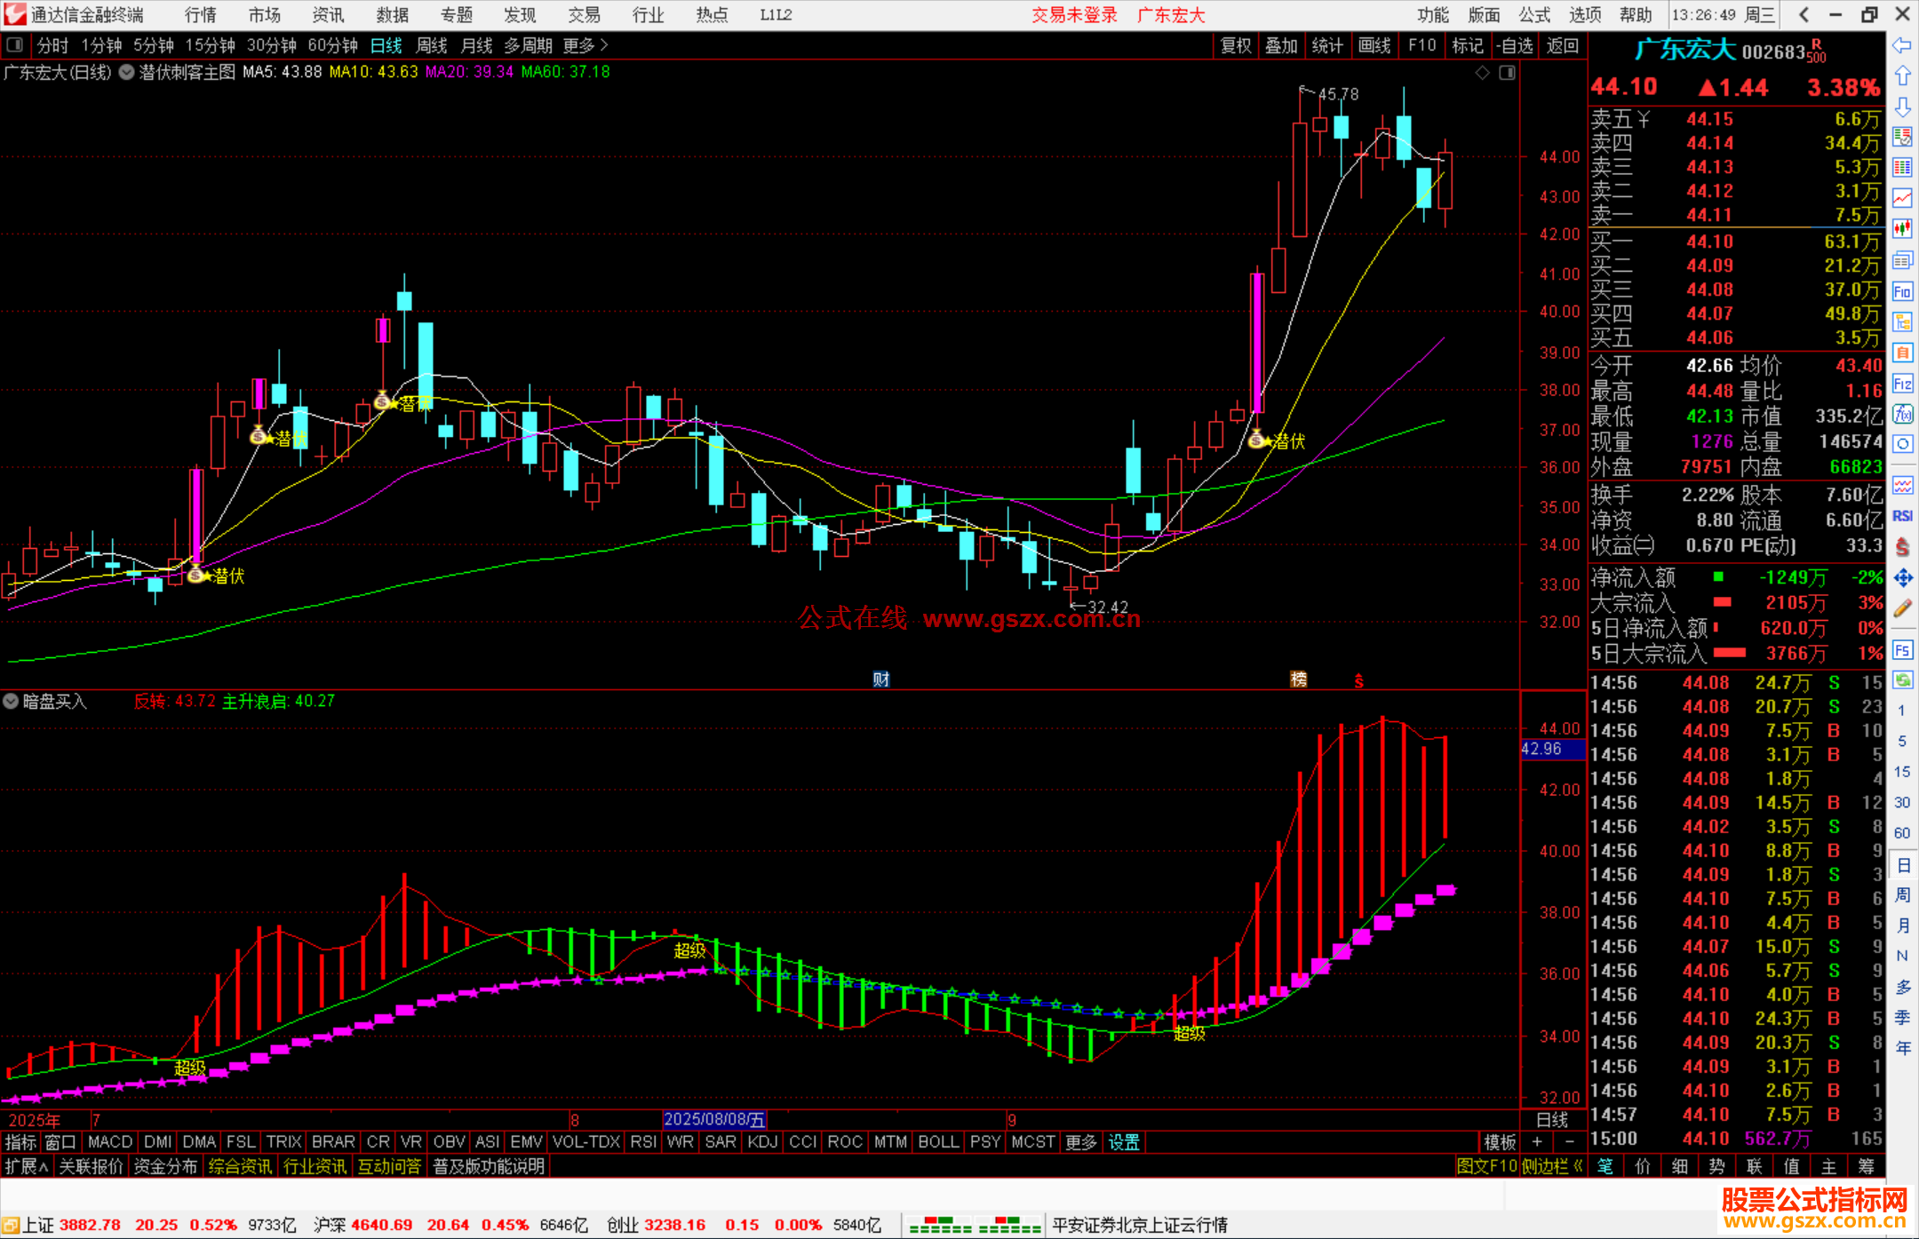The width and height of the screenshot is (1919, 1239).
Task: Toggle the 潜伏刺客主图 indicator round button
Action: pyautogui.click(x=127, y=72)
